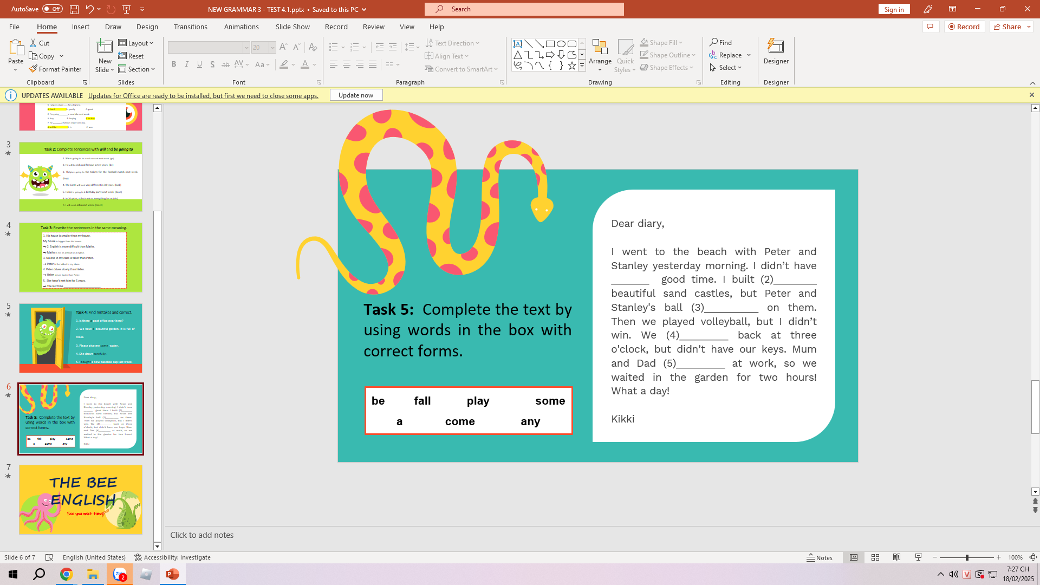
Task: Start presentation from beginning icon
Action: 127,9
